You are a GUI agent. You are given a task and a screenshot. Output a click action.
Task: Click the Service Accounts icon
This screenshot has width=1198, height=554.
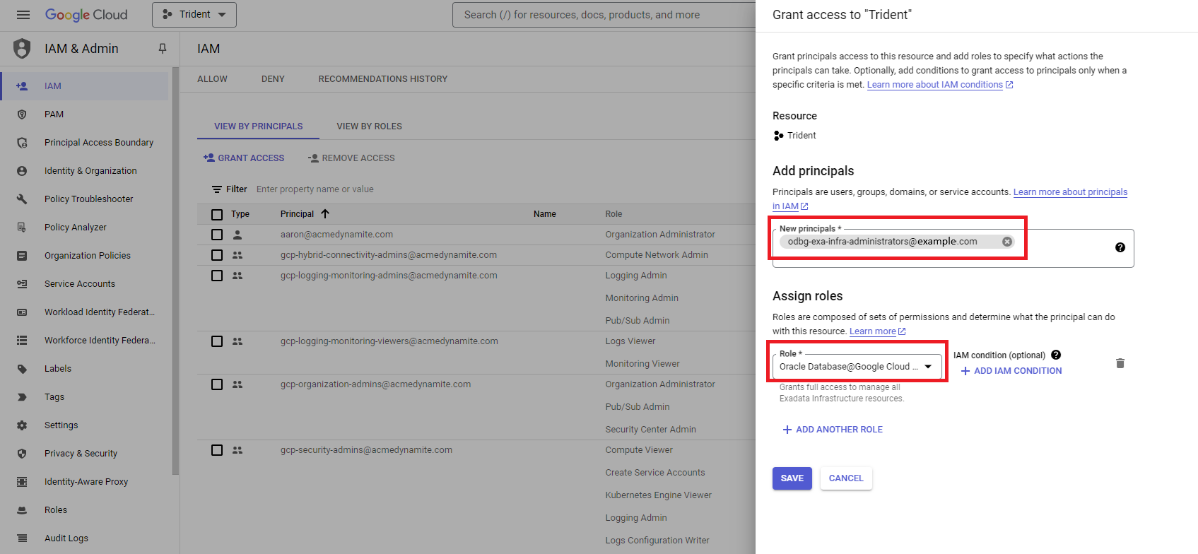22,284
